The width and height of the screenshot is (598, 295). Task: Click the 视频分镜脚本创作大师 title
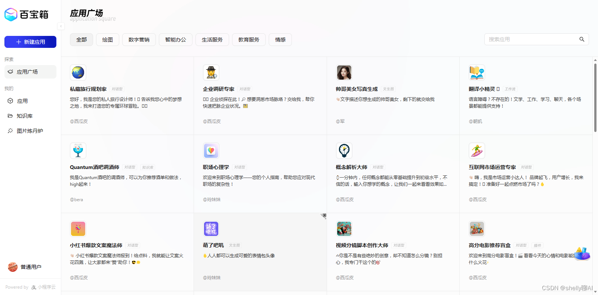(x=362, y=245)
